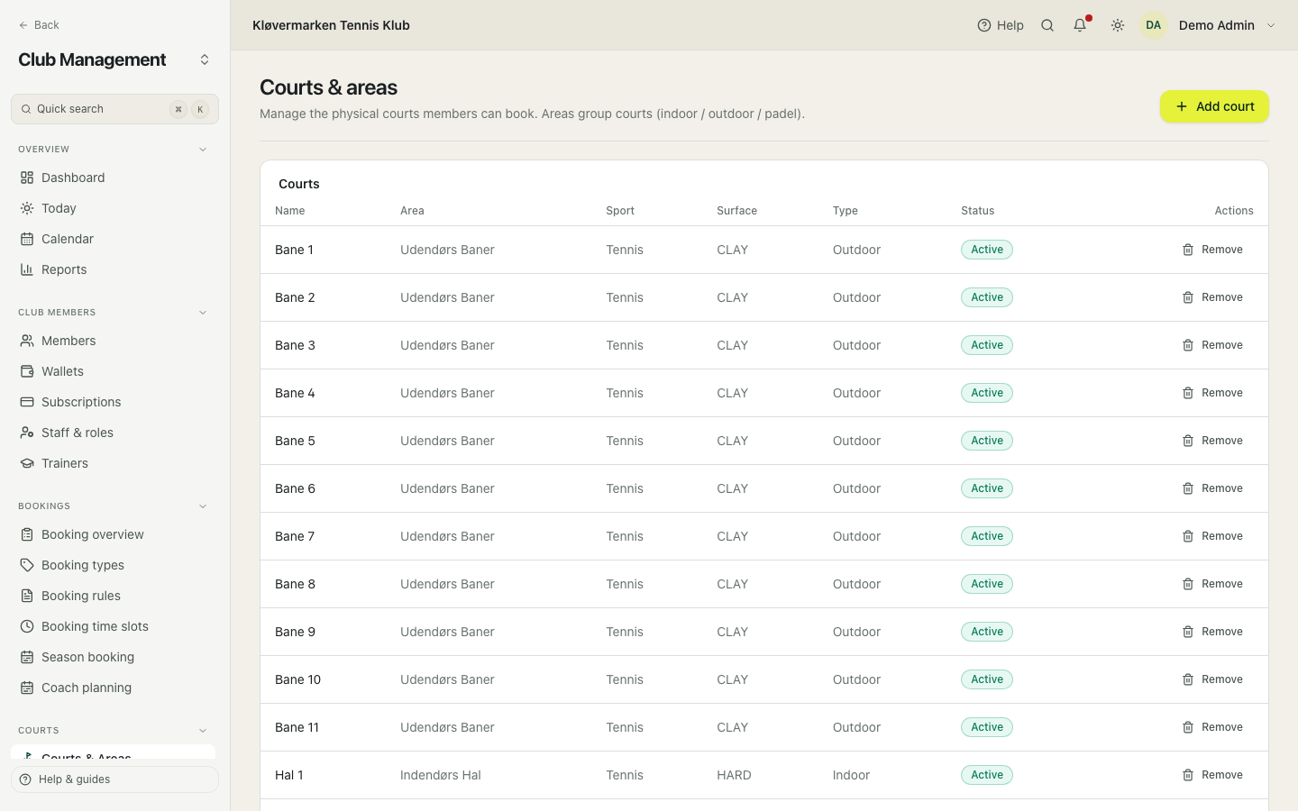Collapse the Overview section
Viewport: 1298px width, 811px height.
203,150
